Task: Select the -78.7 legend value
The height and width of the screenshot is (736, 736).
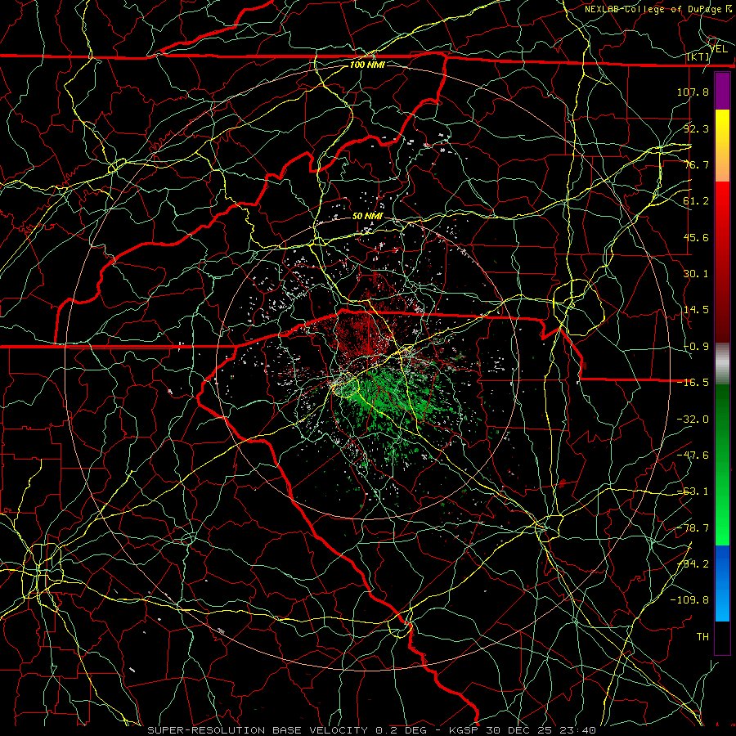Action: pos(693,528)
